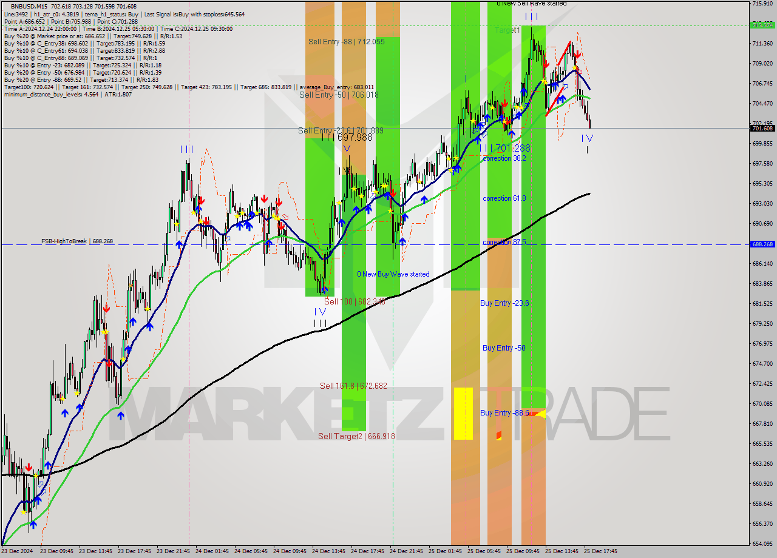Select the 'Sell Entry -88 | 712.055' label
This screenshot has height=558, width=777.
pyautogui.click(x=346, y=42)
